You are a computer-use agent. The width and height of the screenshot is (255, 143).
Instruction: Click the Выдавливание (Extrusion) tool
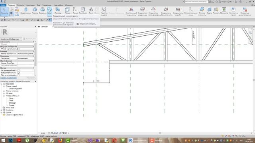[x=26, y=11]
